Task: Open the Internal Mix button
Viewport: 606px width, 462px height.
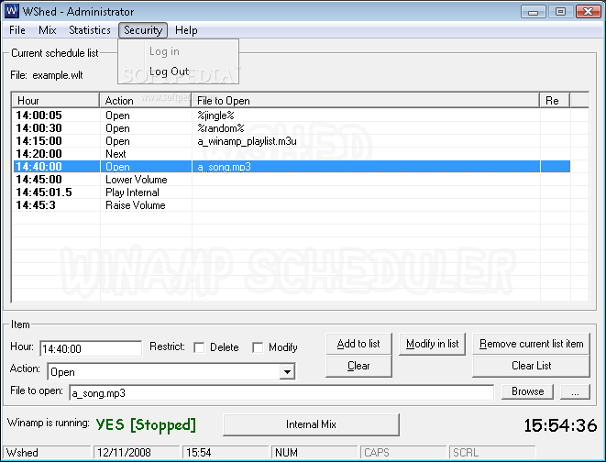Action: [x=311, y=424]
